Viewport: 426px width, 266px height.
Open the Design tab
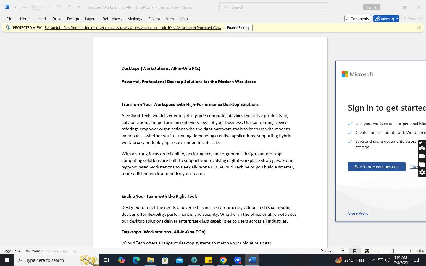click(x=73, y=19)
